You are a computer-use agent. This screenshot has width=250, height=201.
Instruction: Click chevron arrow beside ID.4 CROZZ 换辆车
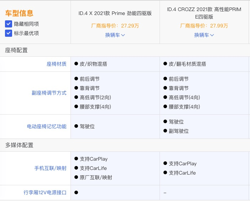[x=212, y=35]
